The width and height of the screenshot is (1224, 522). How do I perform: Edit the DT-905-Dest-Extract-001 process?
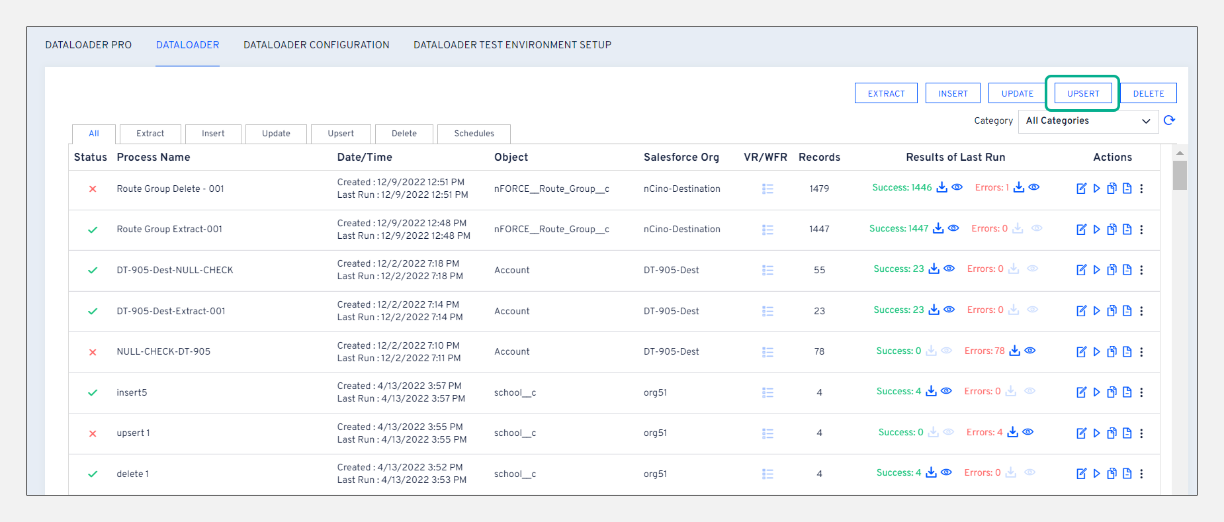point(1081,311)
